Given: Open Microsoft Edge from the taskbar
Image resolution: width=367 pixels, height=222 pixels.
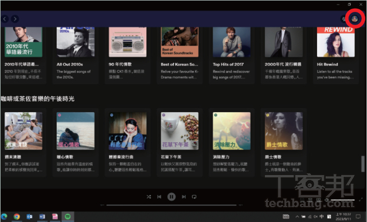Looking at the screenshot, I should click(x=4, y=216).
